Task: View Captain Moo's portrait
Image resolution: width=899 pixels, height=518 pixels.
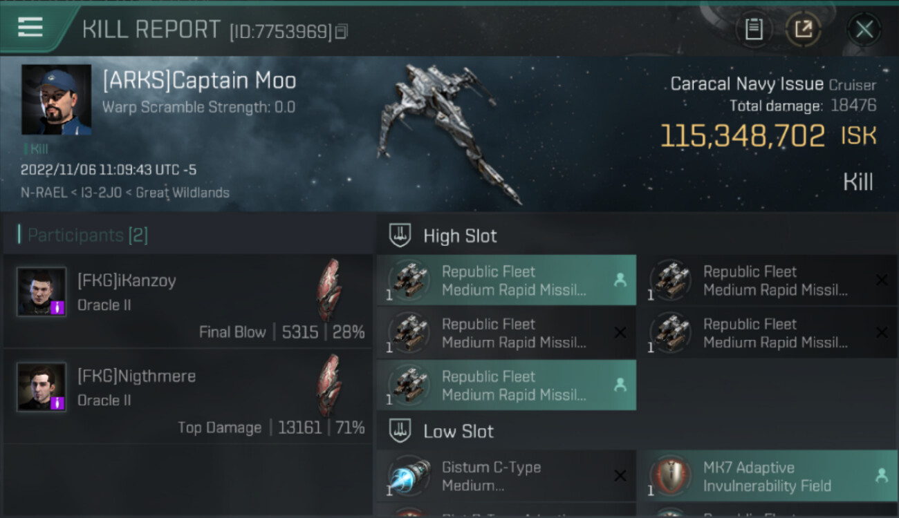Action: coord(56,99)
